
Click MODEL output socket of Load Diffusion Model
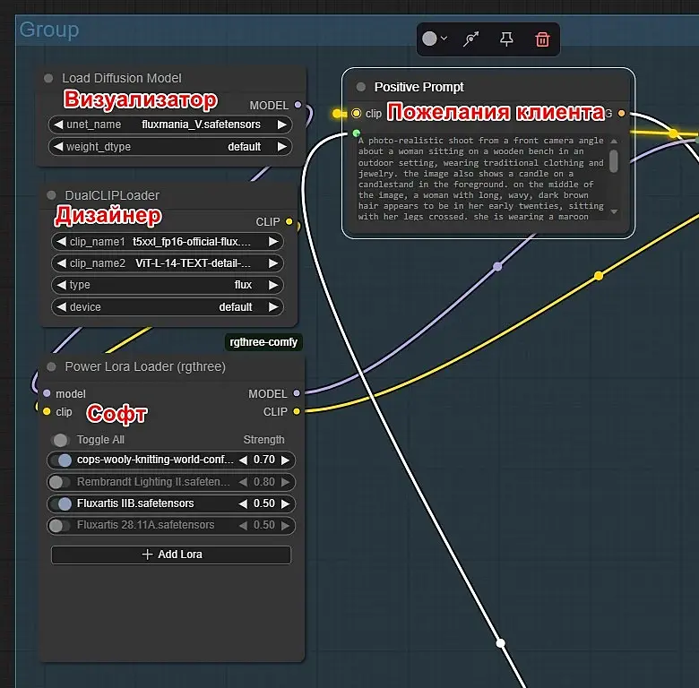(x=298, y=105)
